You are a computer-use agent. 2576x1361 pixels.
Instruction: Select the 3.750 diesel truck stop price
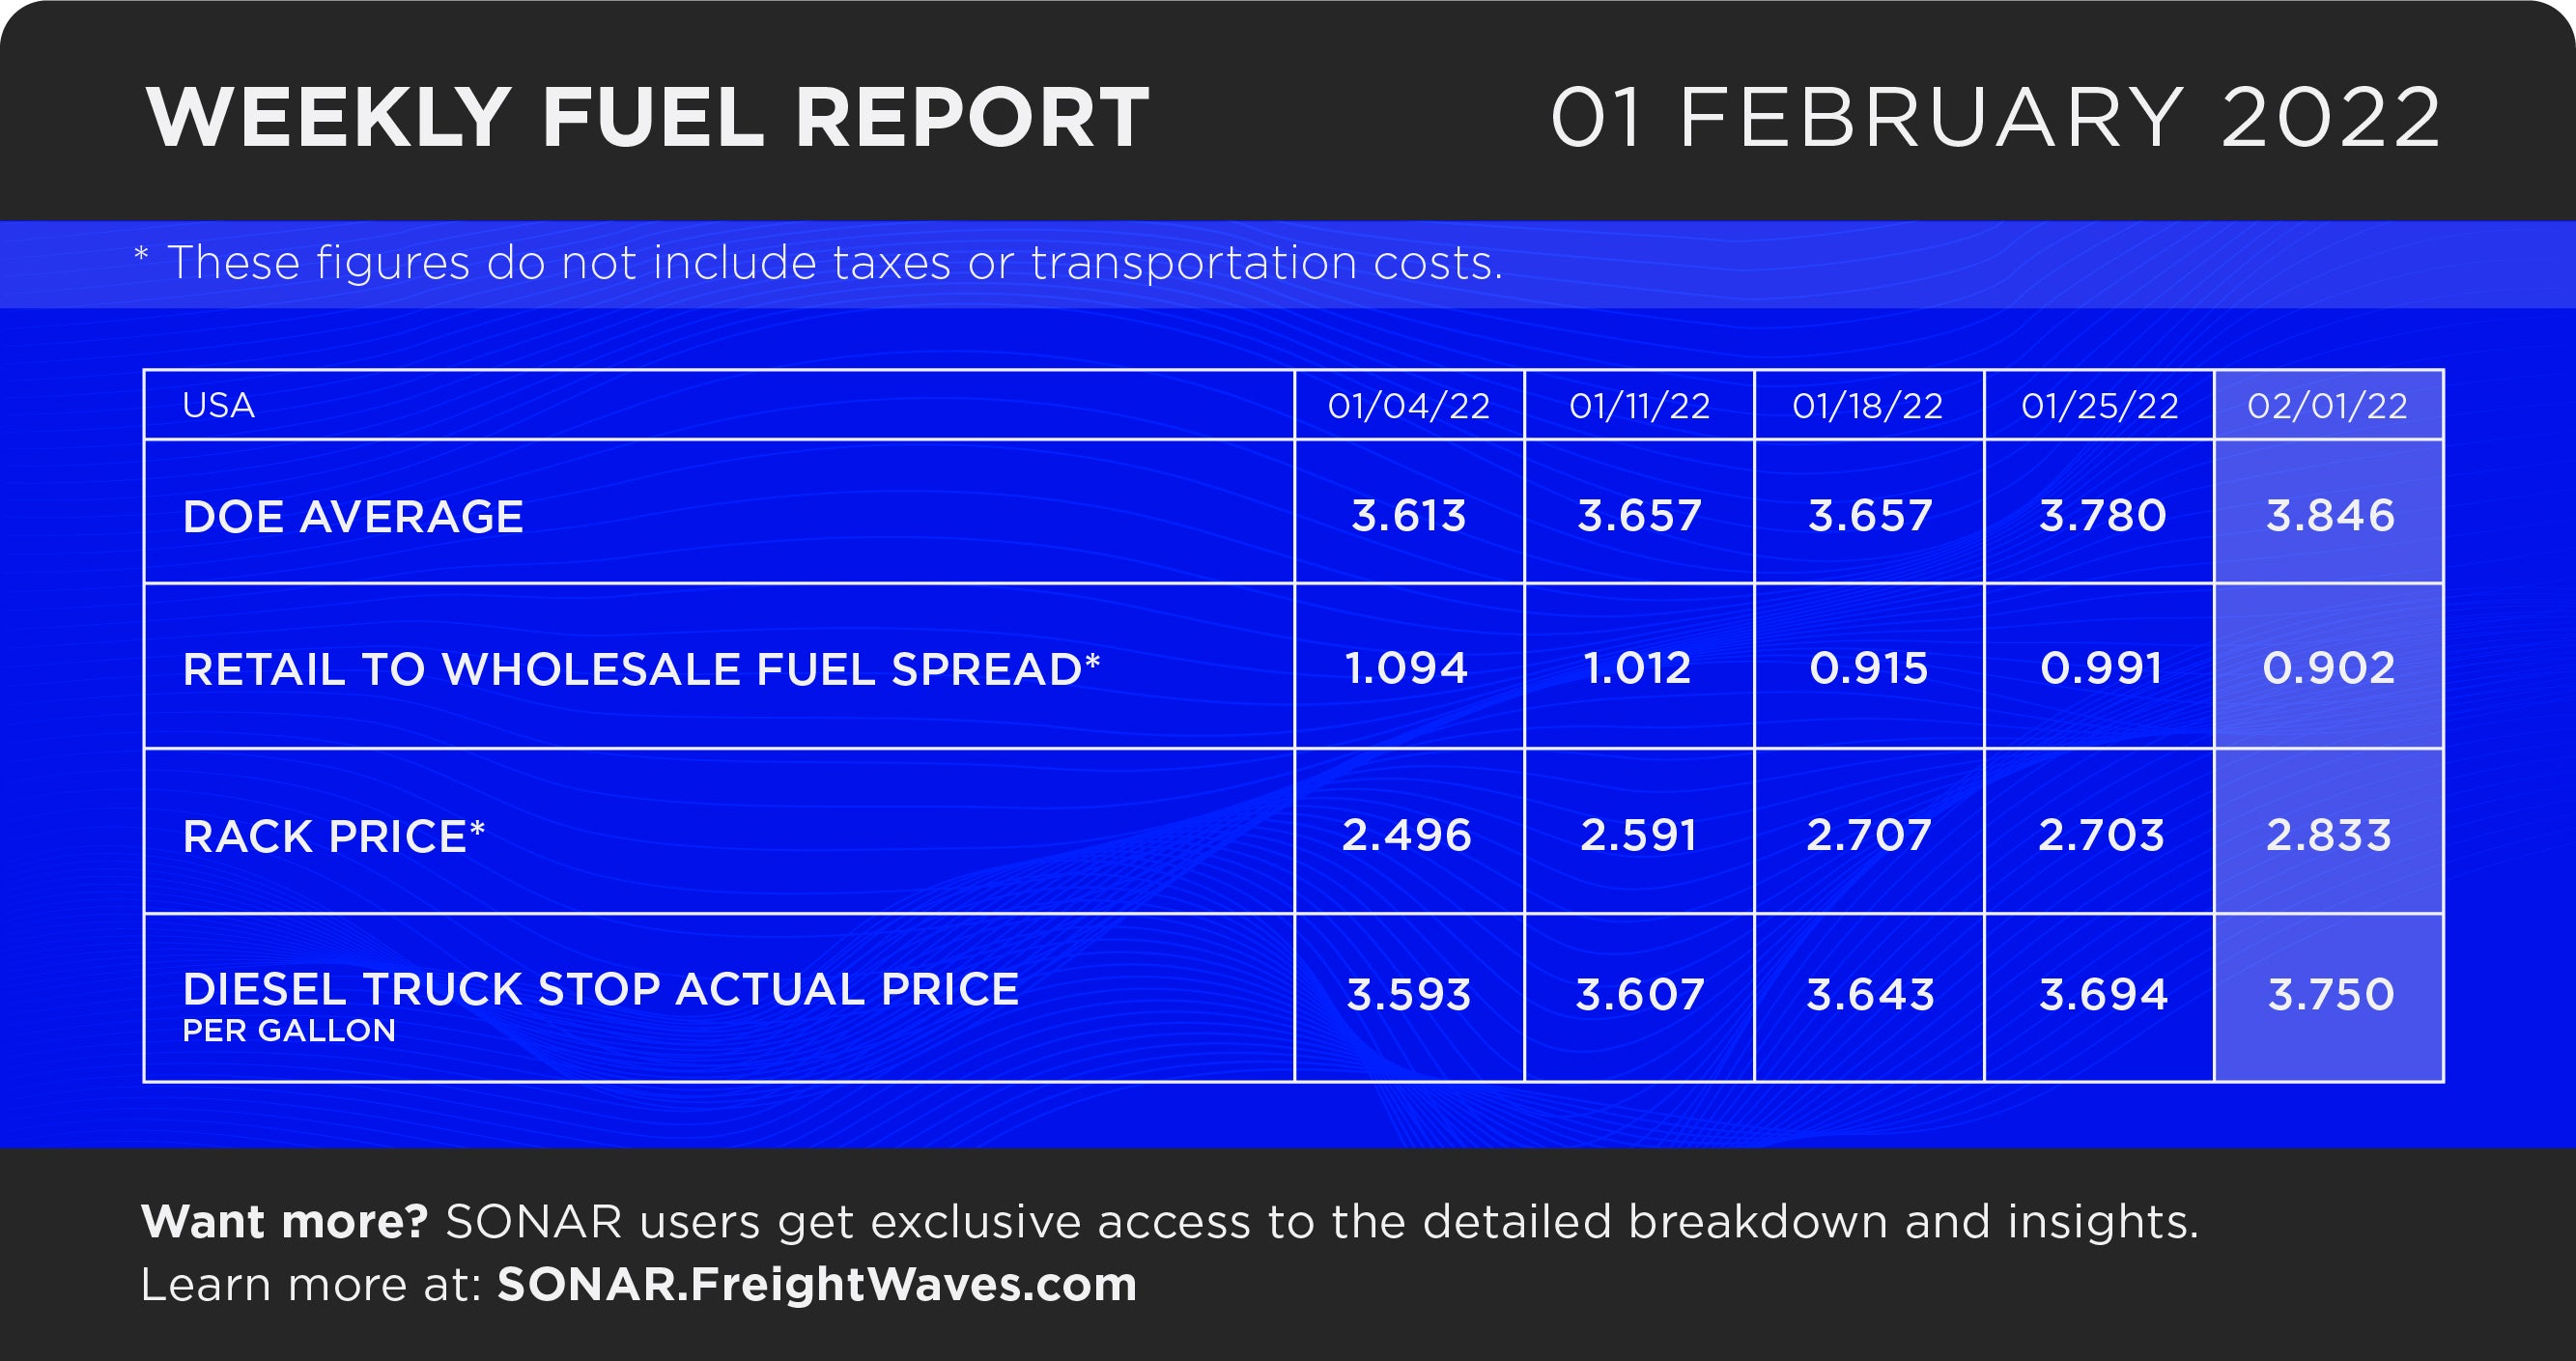point(2331,995)
